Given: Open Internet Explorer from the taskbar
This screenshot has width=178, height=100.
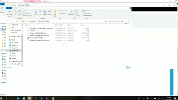Looking at the screenshot, I should tap(24, 98).
